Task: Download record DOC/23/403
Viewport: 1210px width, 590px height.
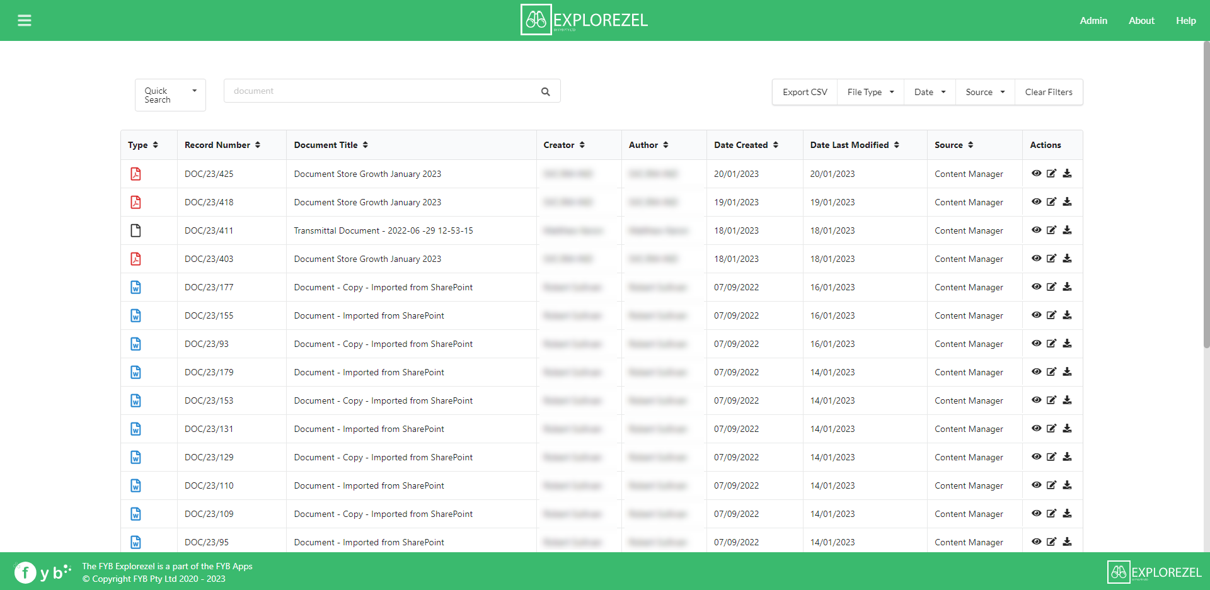Action: click(1067, 258)
